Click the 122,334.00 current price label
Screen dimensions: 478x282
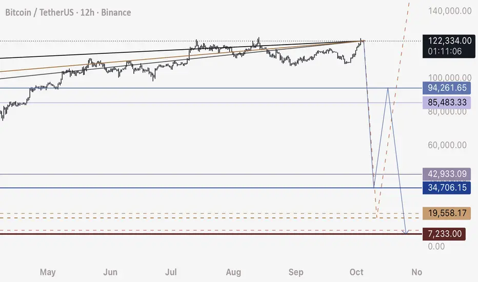(445, 41)
